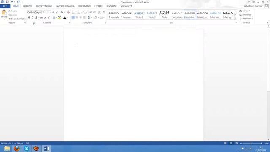Increase paragraph indent

[94, 12]
